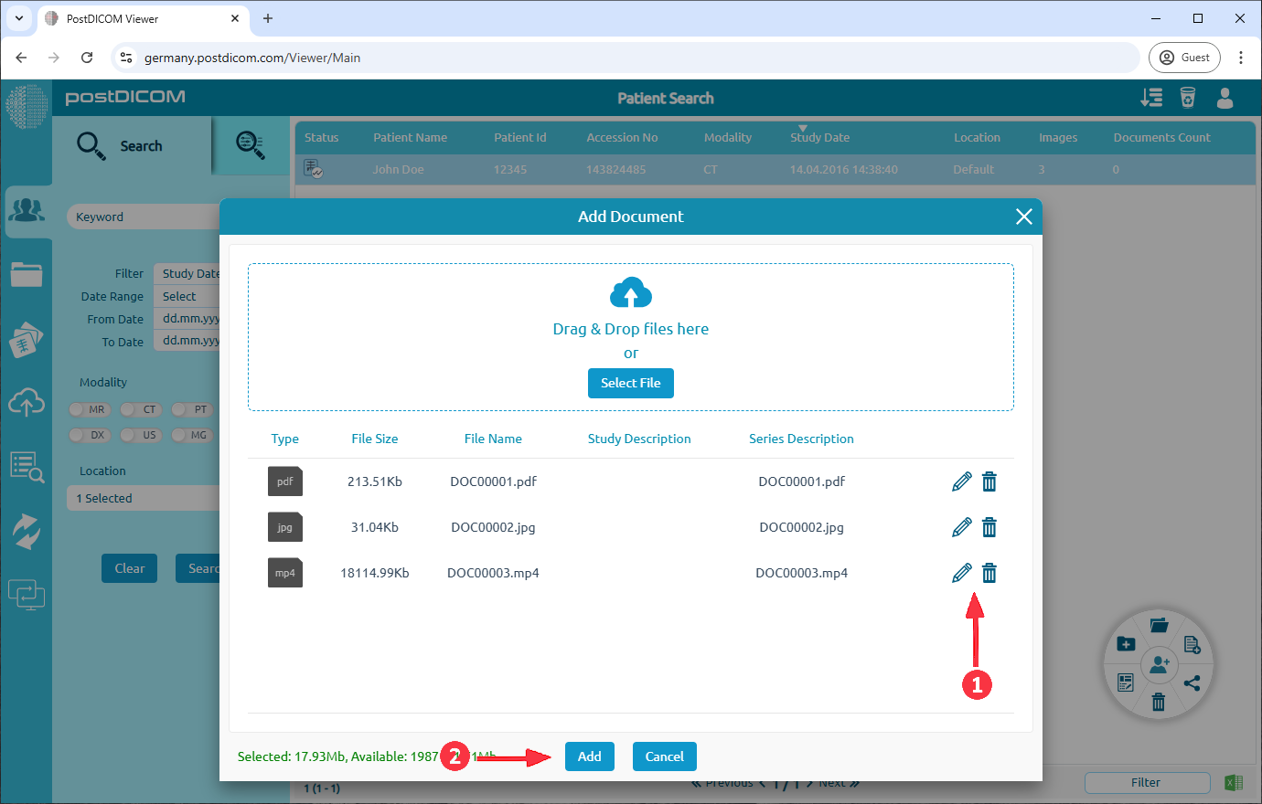The image size is (1262, 804).
Task: Enable the CT modality filter
Action: pos(140,409)
